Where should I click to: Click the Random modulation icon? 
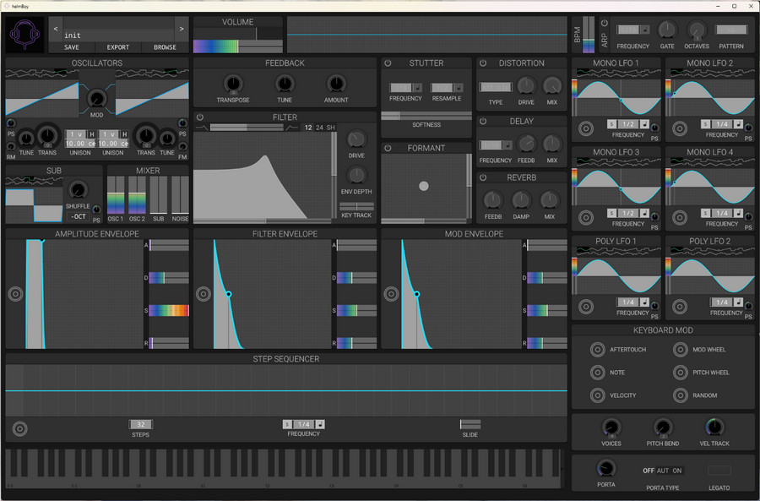click(x=681, y=395)
